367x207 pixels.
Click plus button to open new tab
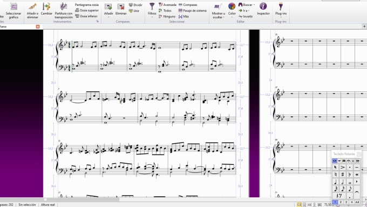click(x=364, y=26)
